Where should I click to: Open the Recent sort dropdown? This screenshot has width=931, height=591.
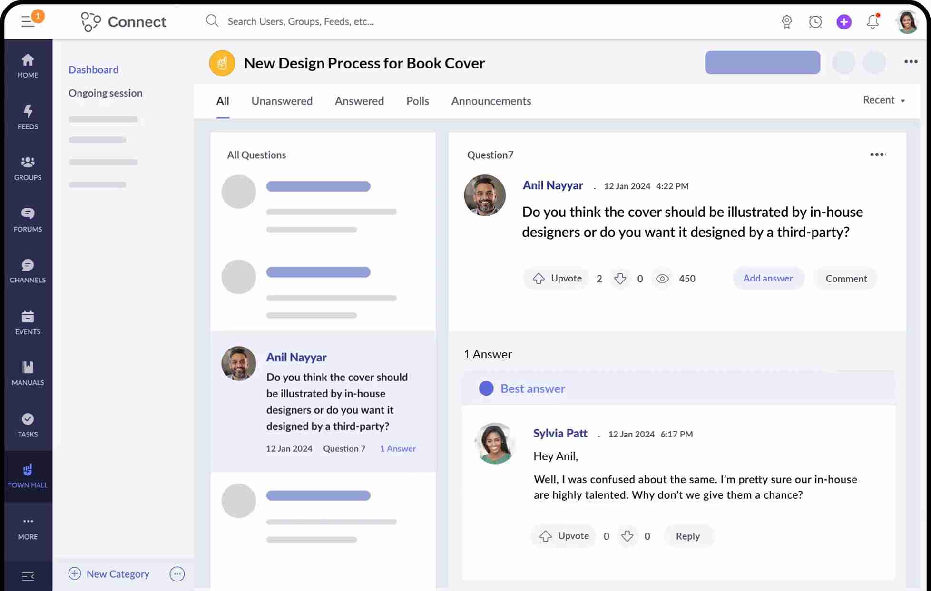883,100
